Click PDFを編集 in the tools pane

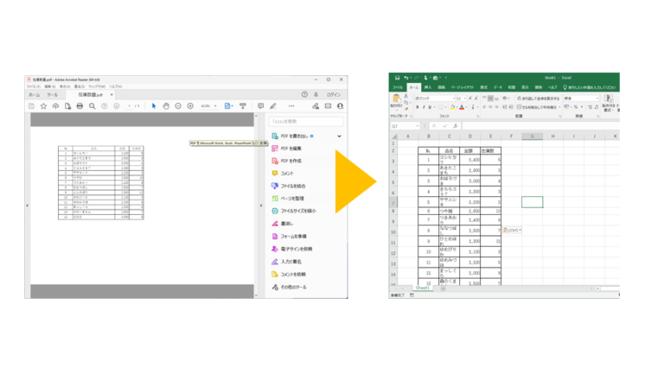[290, 149]
